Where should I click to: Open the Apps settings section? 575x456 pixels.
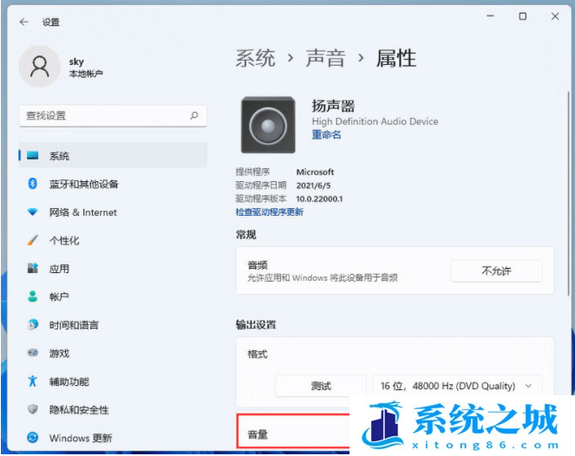pyautogui.click(x=59, y=269)
